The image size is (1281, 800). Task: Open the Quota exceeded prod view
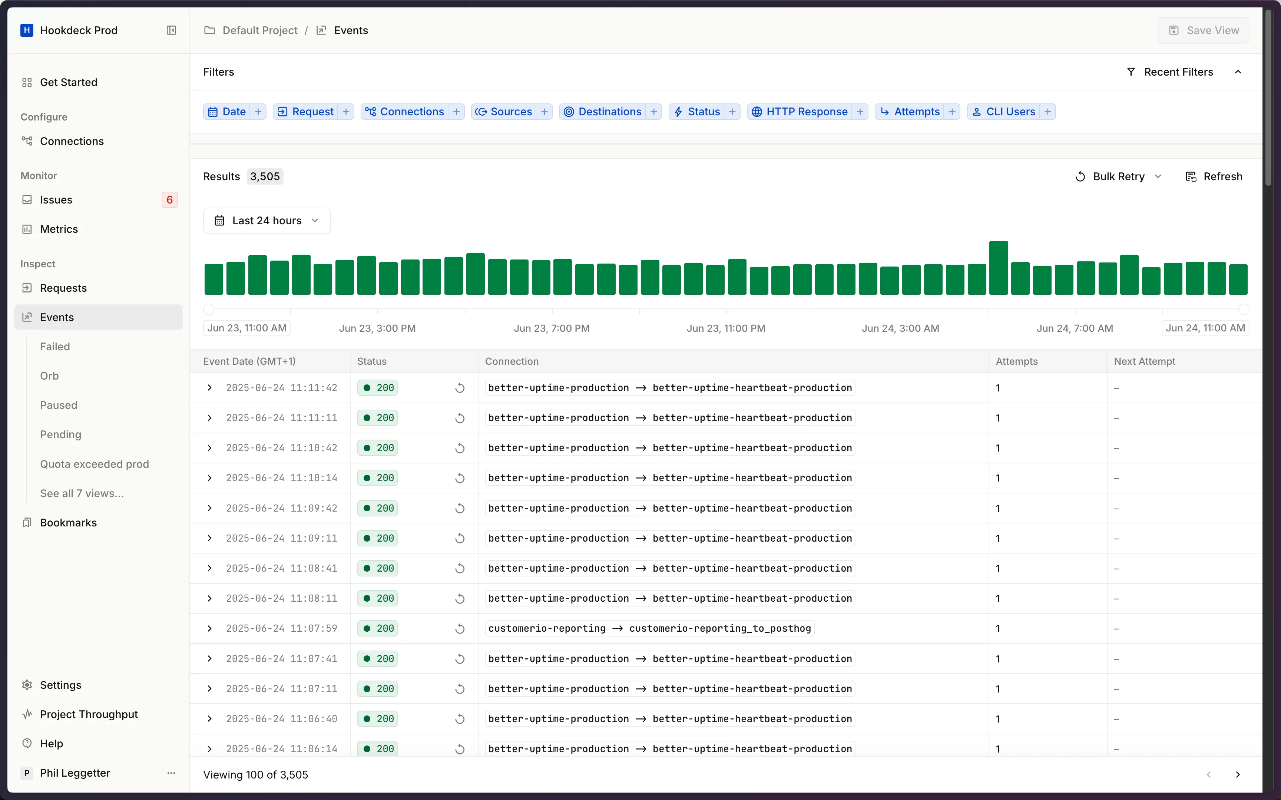(95, 464)
